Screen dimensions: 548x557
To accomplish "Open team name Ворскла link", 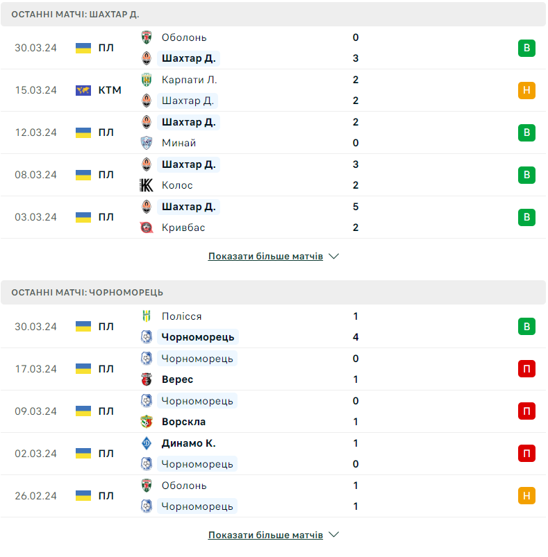I will [x=183, y=422].
